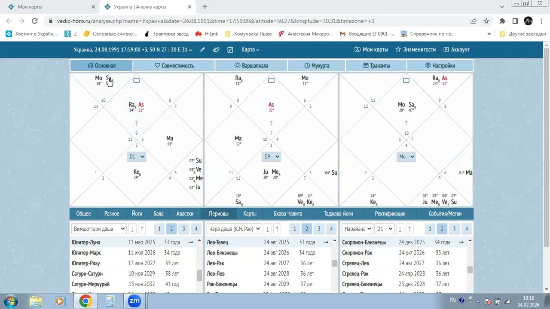Bookmark this page with the star icon
This screenshot has height=309, width=550.
(x=486, y=21)
